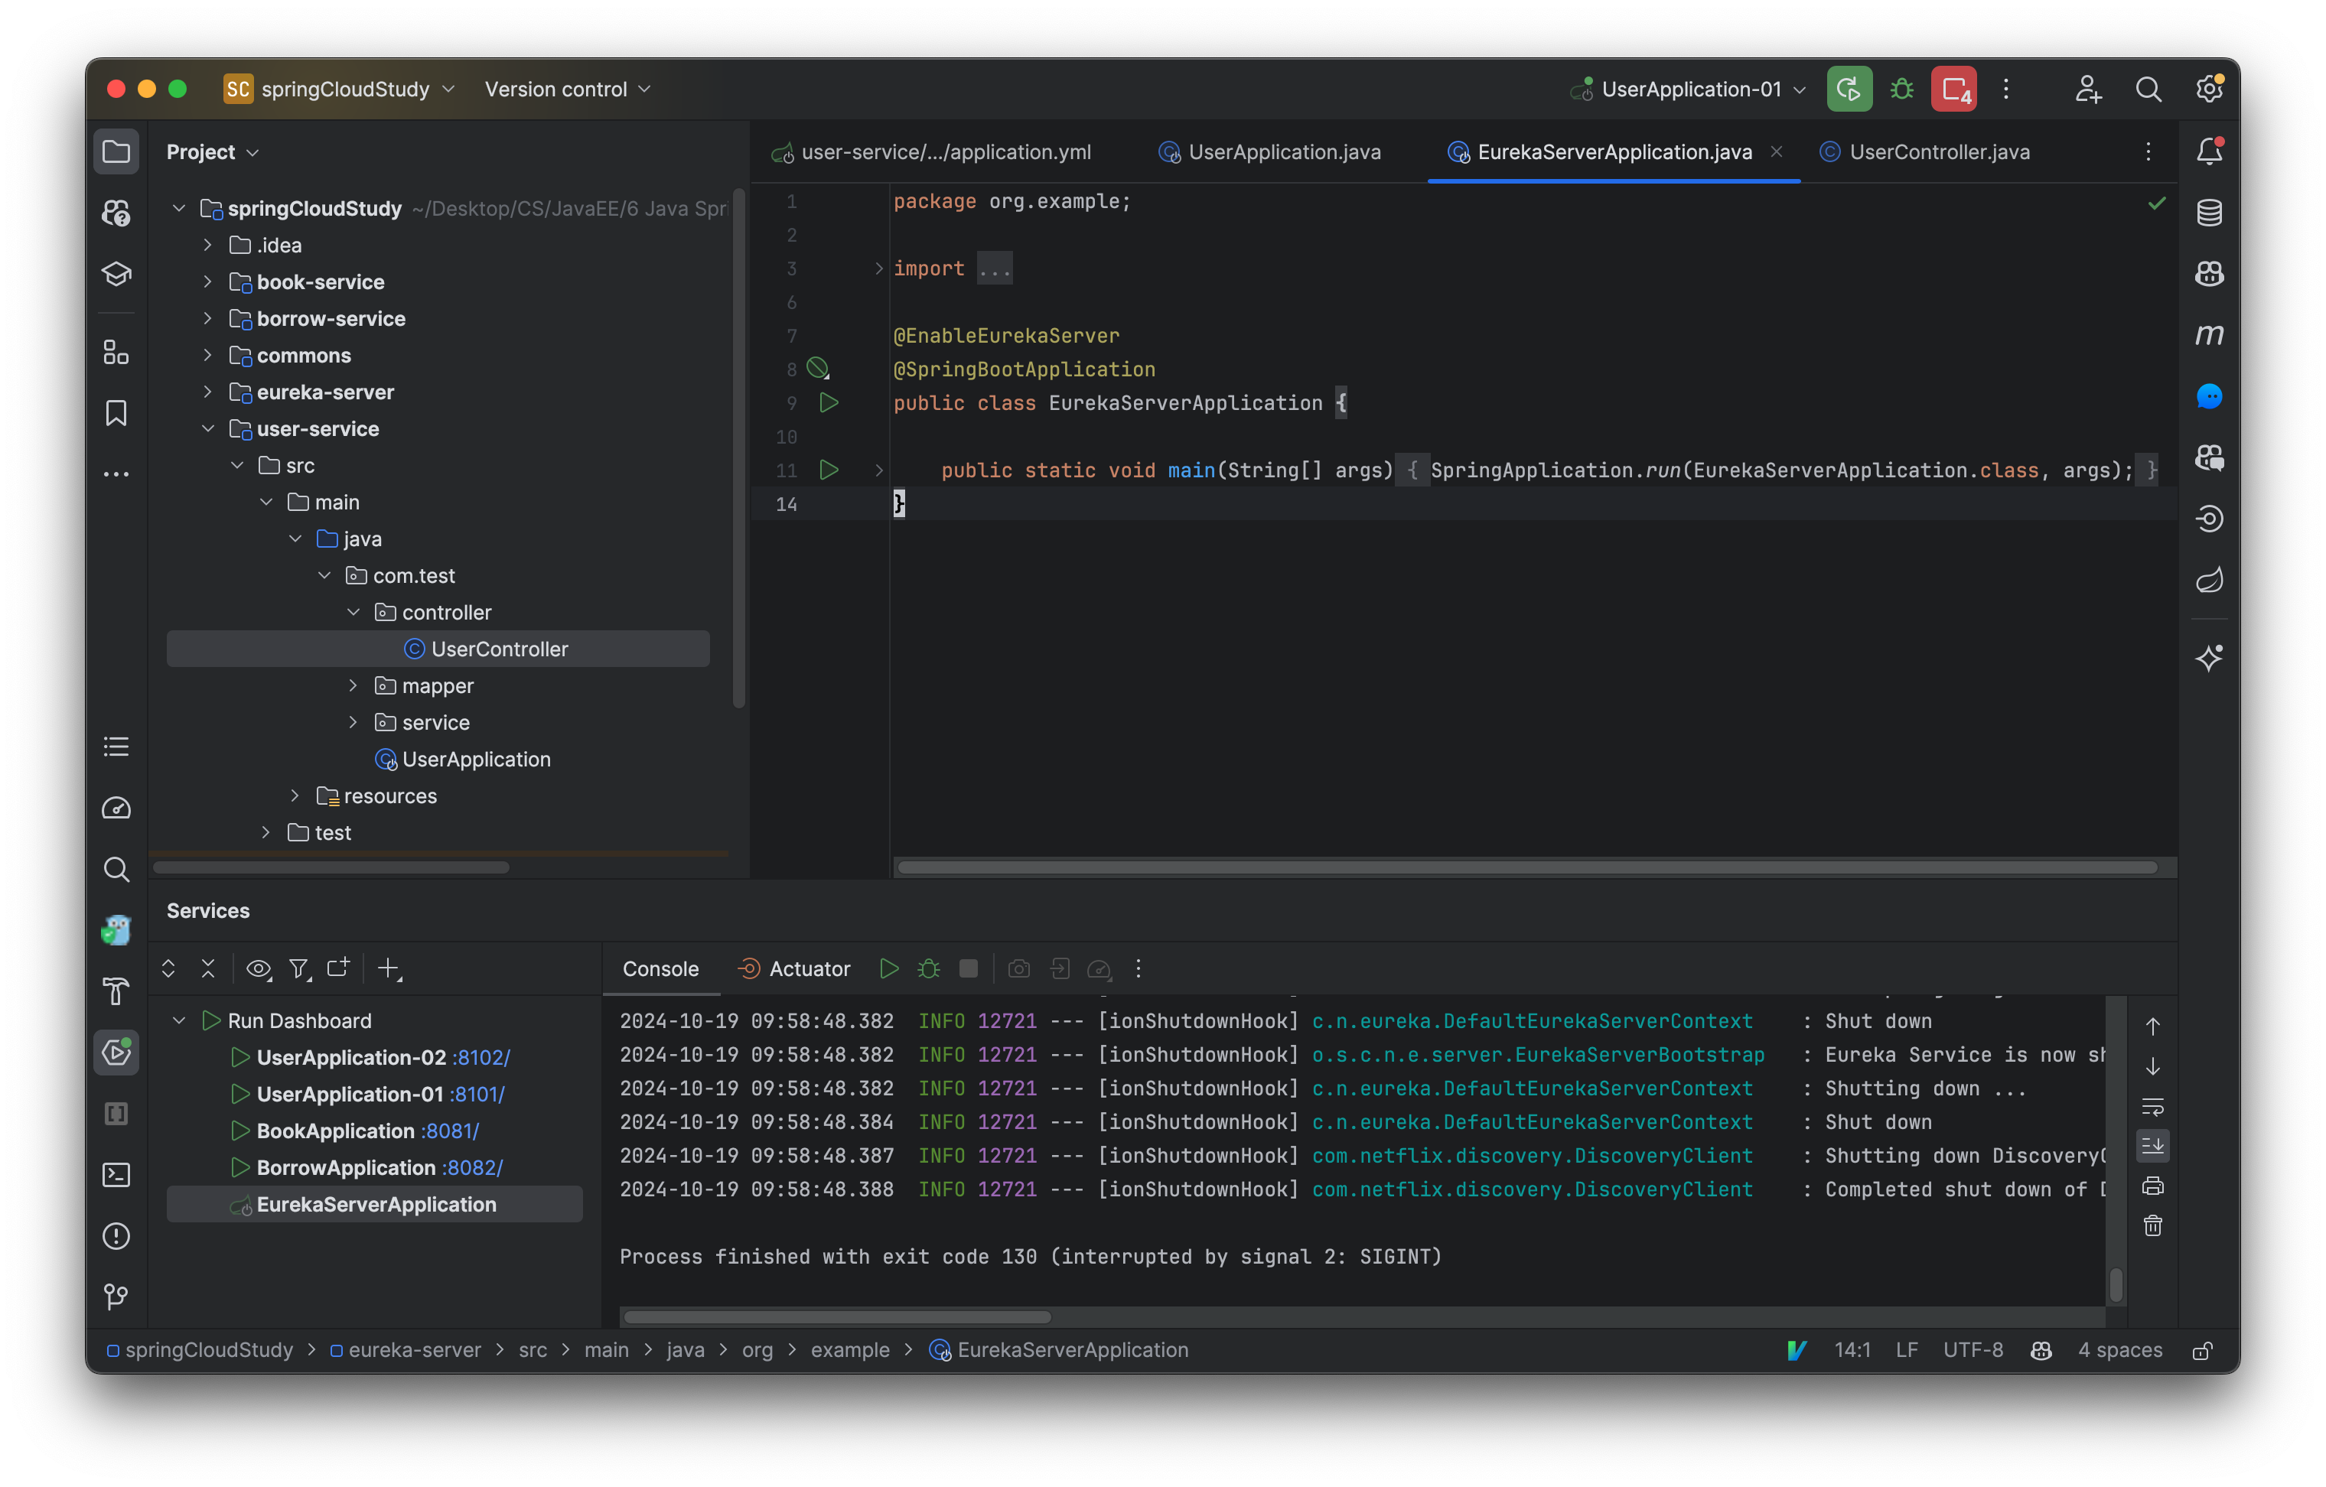The image size is (2326, 1487).
Task: Close the EurekaServerApplication.java tab
Action: pos(1777,151)
